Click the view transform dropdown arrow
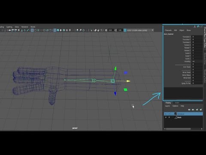Image resolution: width=206 pixels, height=155 pixels. [152, 30]
